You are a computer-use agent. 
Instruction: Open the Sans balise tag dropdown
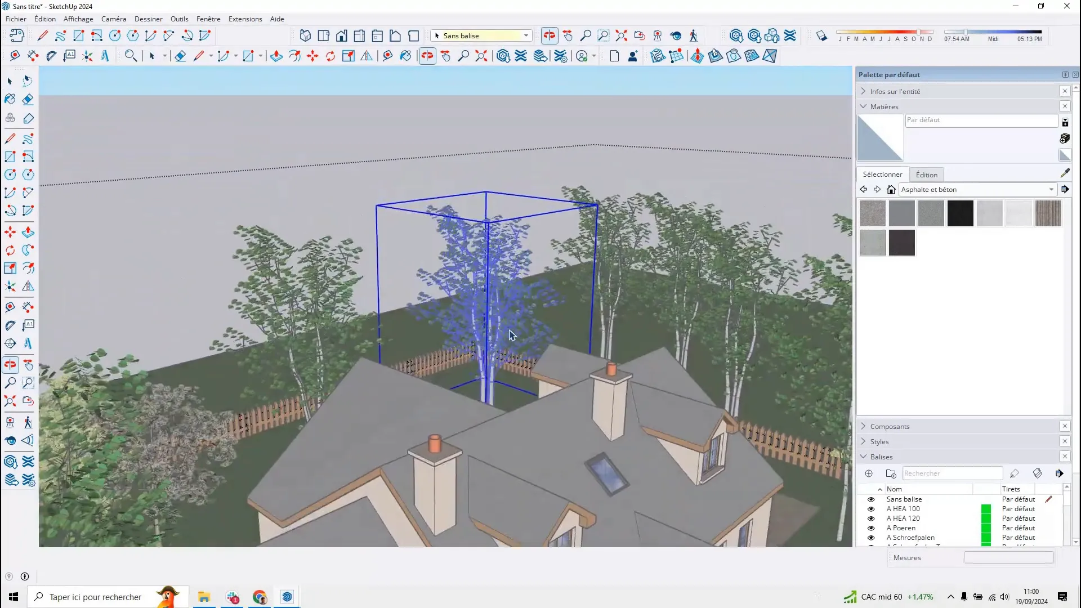pyautogui.click(x=526, y=35)
